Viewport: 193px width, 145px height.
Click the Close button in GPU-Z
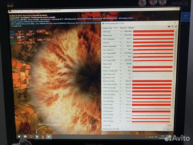coord(168,129)
